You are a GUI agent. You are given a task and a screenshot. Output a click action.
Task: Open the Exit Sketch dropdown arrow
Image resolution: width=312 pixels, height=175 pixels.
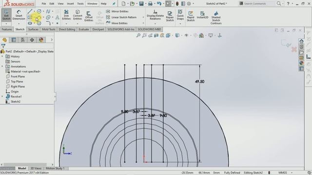6,24
